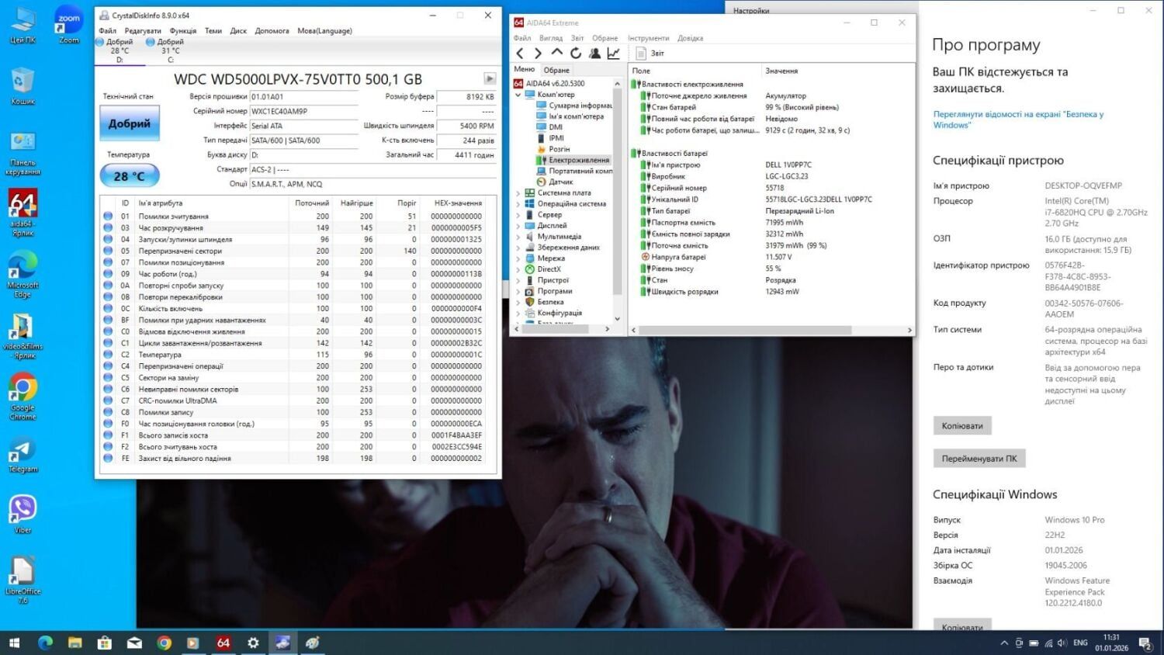
Task: Click the Звіт report toolbar button
Action: pyautogui.click(x=650, y=54)
